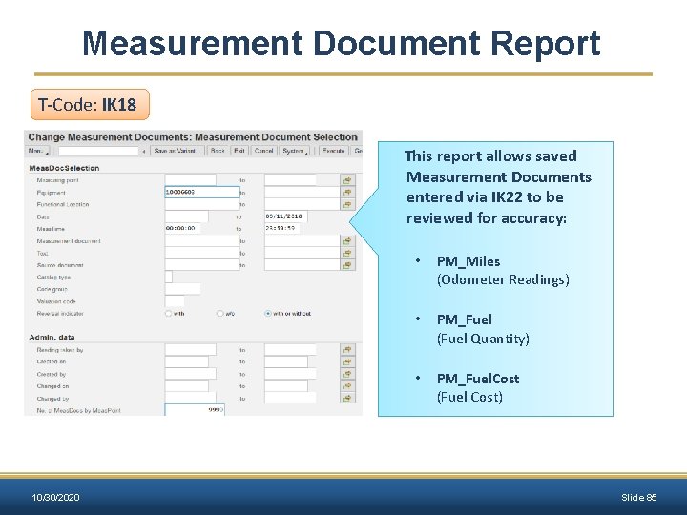Click Save as Variant button
Viewport: 687px width, 515px height.
pos(177,151)
